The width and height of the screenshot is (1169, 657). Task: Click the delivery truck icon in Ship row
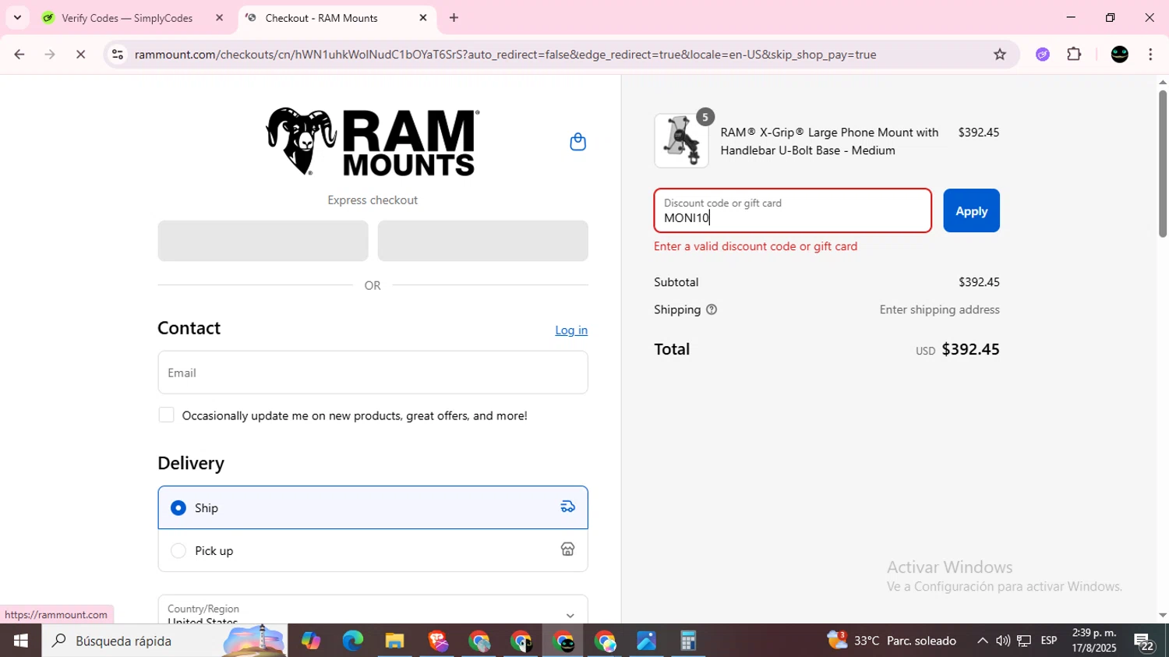click(567, 507)
